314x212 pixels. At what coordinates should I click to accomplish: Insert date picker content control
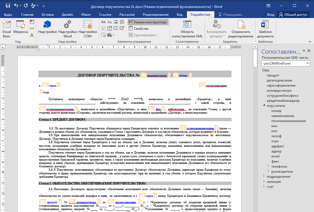122,28
